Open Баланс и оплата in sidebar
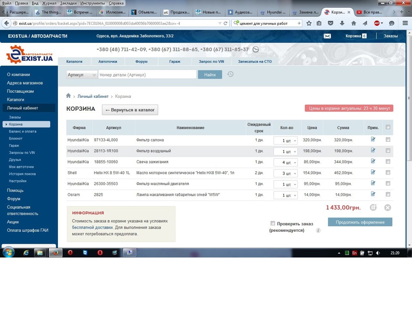The image size is (412, 309). point(23,131)
